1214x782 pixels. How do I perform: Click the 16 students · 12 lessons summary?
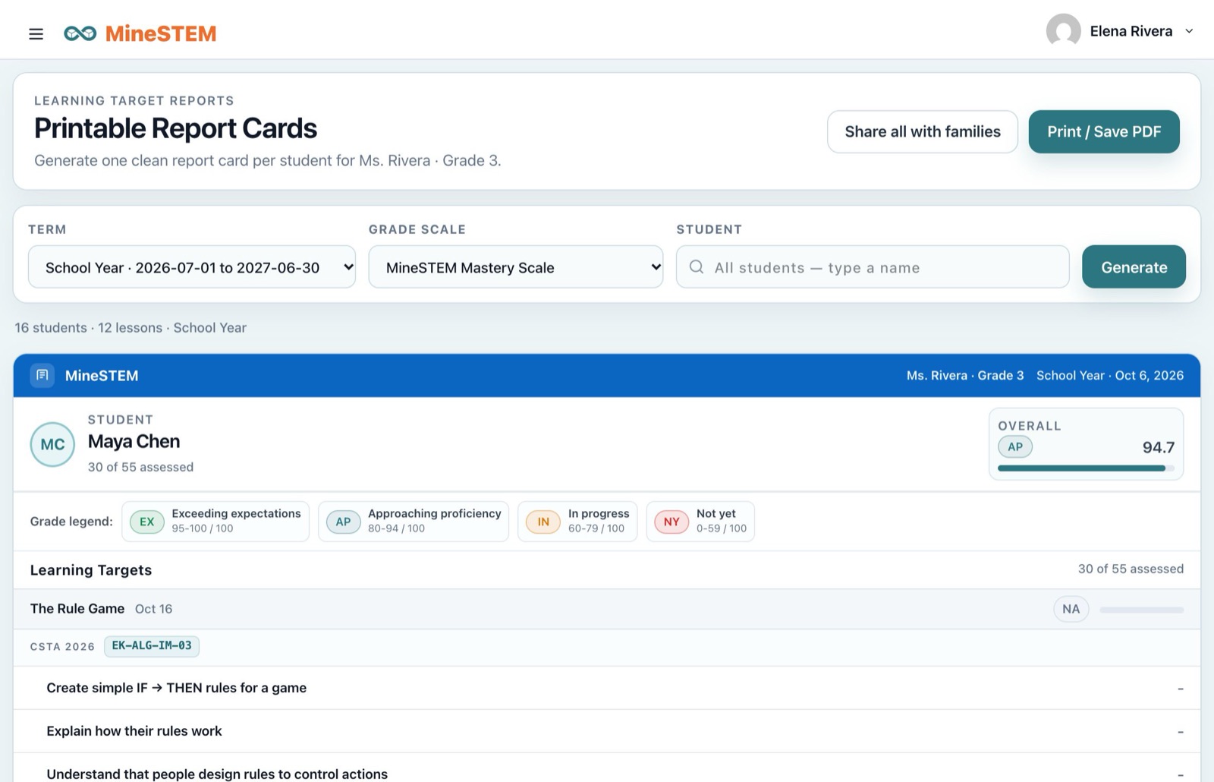(x=131, y=327)
